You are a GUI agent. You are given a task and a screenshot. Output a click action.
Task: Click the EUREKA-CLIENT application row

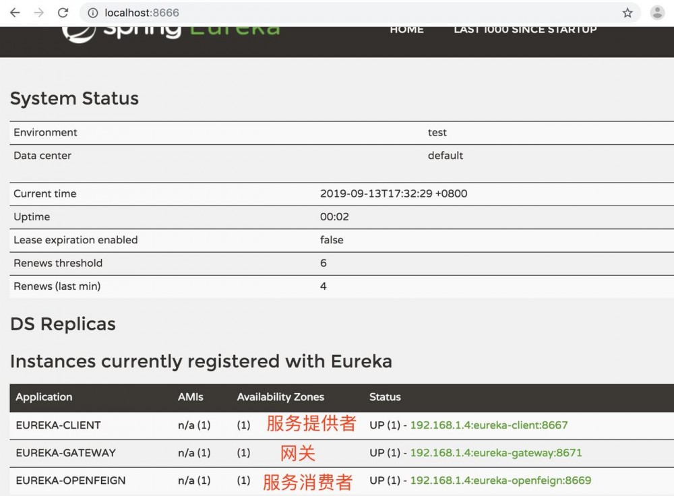57,425
